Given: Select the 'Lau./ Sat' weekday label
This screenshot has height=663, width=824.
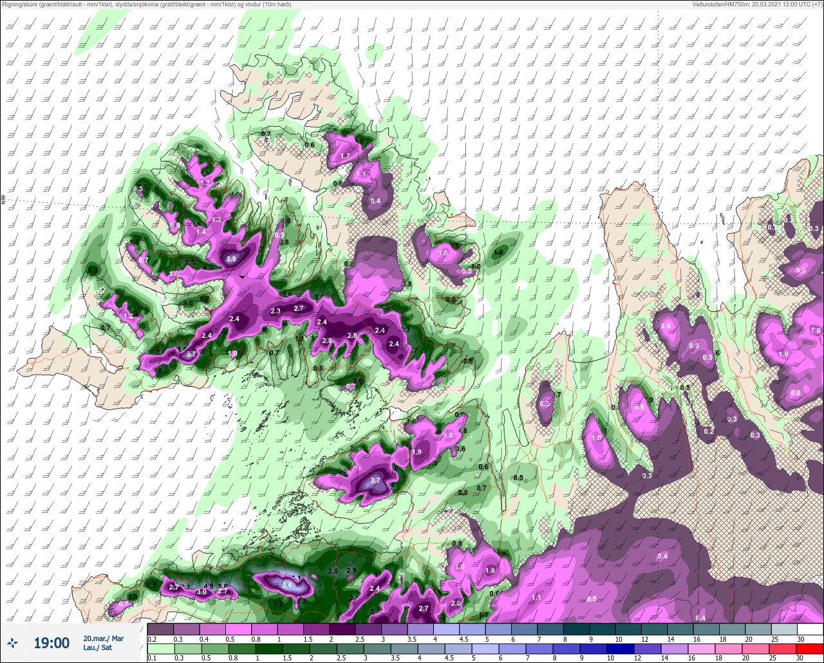Looking at the screenshot, I should point(98,648).
